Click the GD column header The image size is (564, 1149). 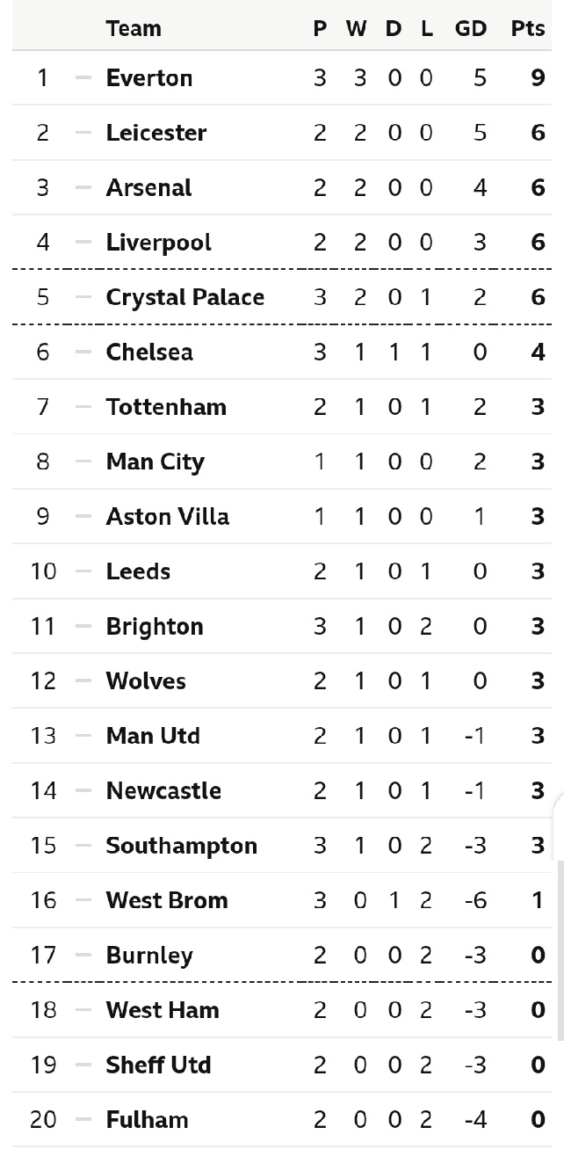[x=470, y=28]
